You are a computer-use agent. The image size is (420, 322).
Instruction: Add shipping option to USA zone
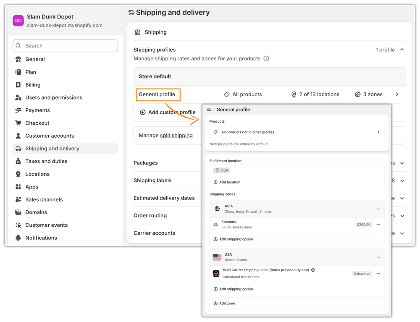click(233, 289)
